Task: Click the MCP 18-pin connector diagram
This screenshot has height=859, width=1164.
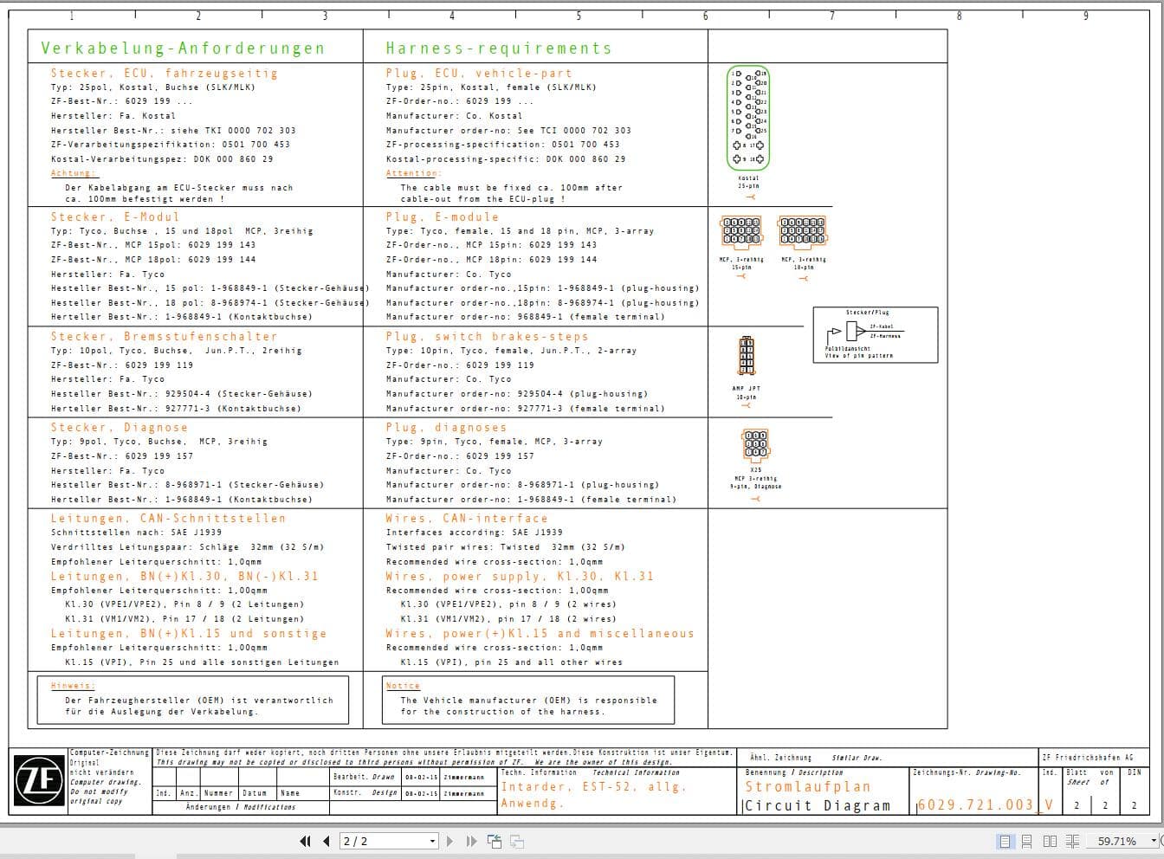Action: [x=803, y=233]
